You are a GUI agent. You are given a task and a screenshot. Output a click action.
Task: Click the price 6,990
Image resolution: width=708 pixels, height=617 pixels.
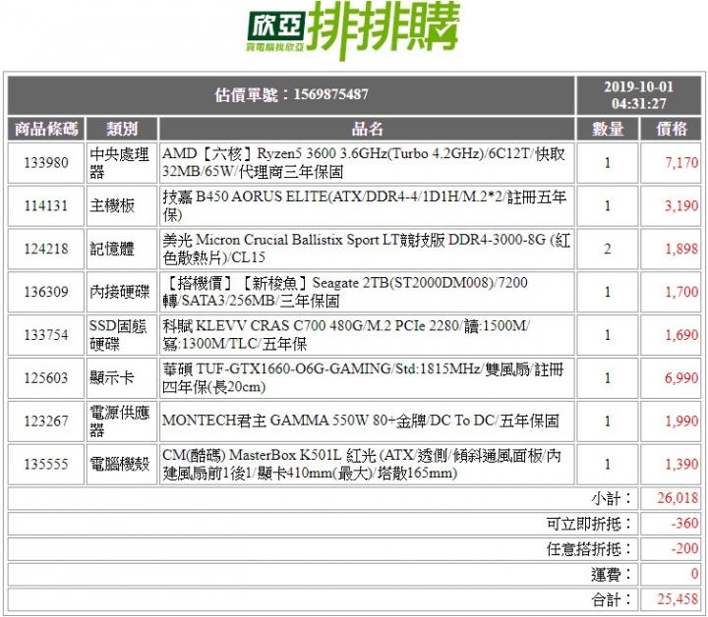point(681,377)
